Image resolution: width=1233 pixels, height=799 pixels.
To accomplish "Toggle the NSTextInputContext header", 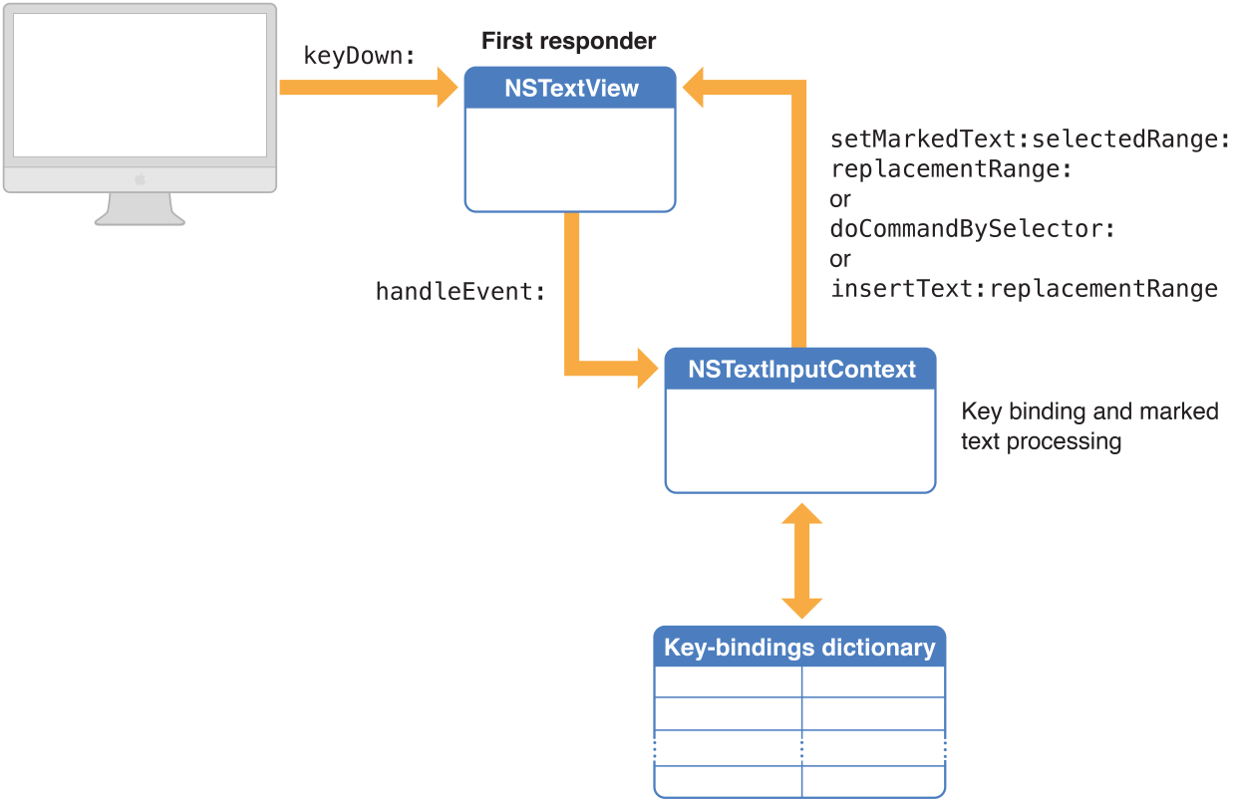I will point(800,369).
